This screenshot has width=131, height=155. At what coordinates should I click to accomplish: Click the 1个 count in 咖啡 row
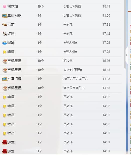40,43
